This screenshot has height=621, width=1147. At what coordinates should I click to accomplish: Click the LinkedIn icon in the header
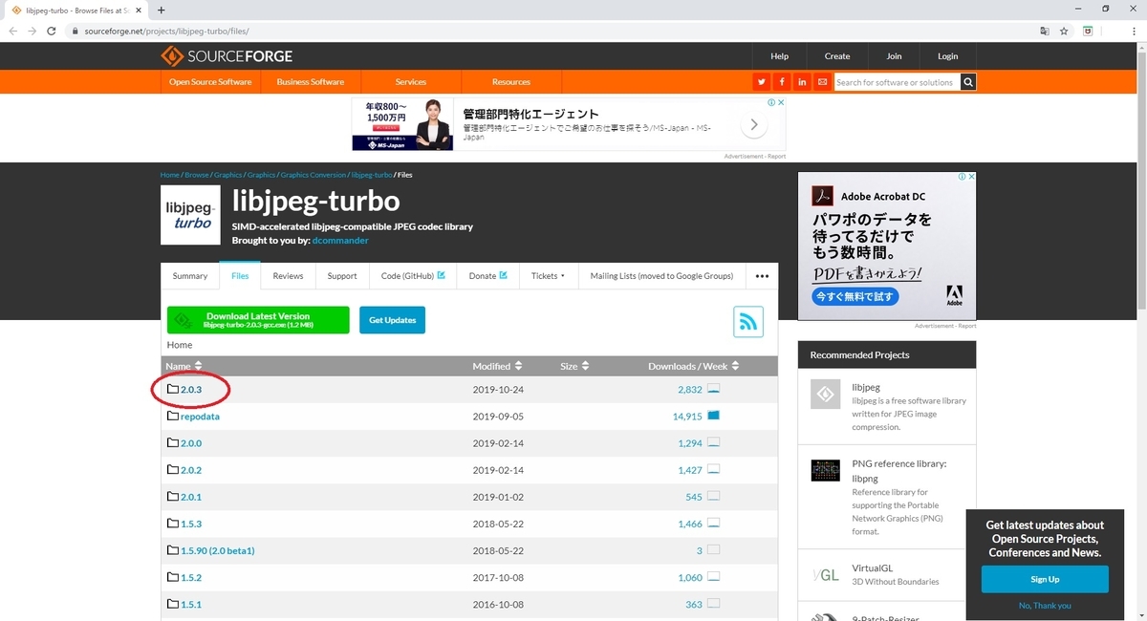point(802,82)
